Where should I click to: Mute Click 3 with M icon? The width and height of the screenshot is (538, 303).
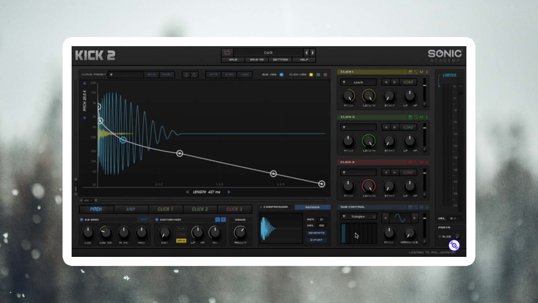[x=421, y=162]
